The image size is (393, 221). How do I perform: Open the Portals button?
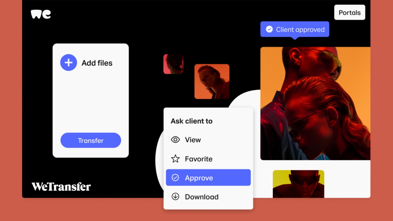coord(349,13)
